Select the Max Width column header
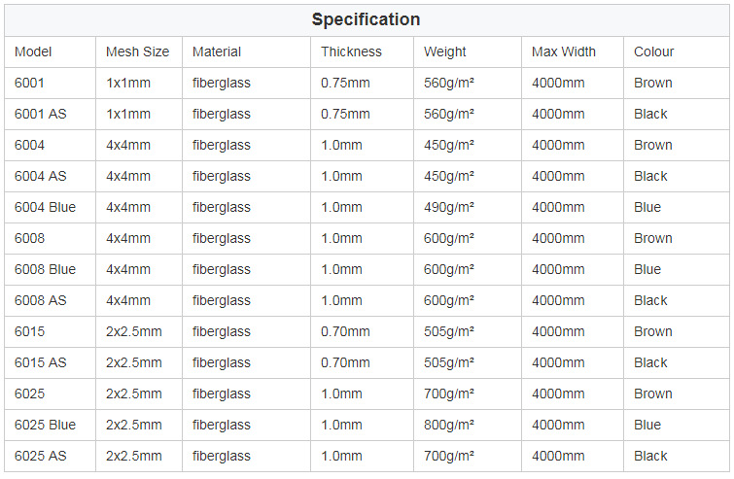The height and width of the screenshot is (479, 734). coord(564,51)
